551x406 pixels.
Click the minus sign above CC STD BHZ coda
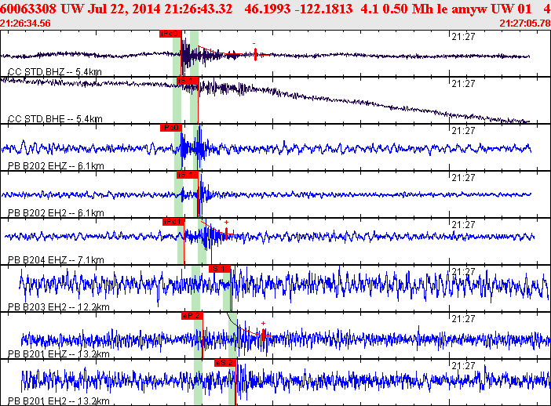(254, 44)
